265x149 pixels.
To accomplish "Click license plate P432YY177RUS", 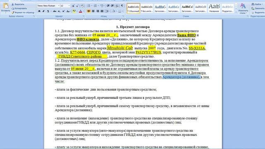I will [148, 53].
